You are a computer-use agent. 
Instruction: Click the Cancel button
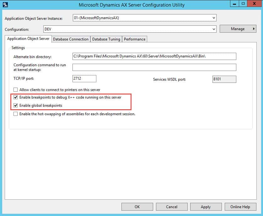click(x=172, y=207)
